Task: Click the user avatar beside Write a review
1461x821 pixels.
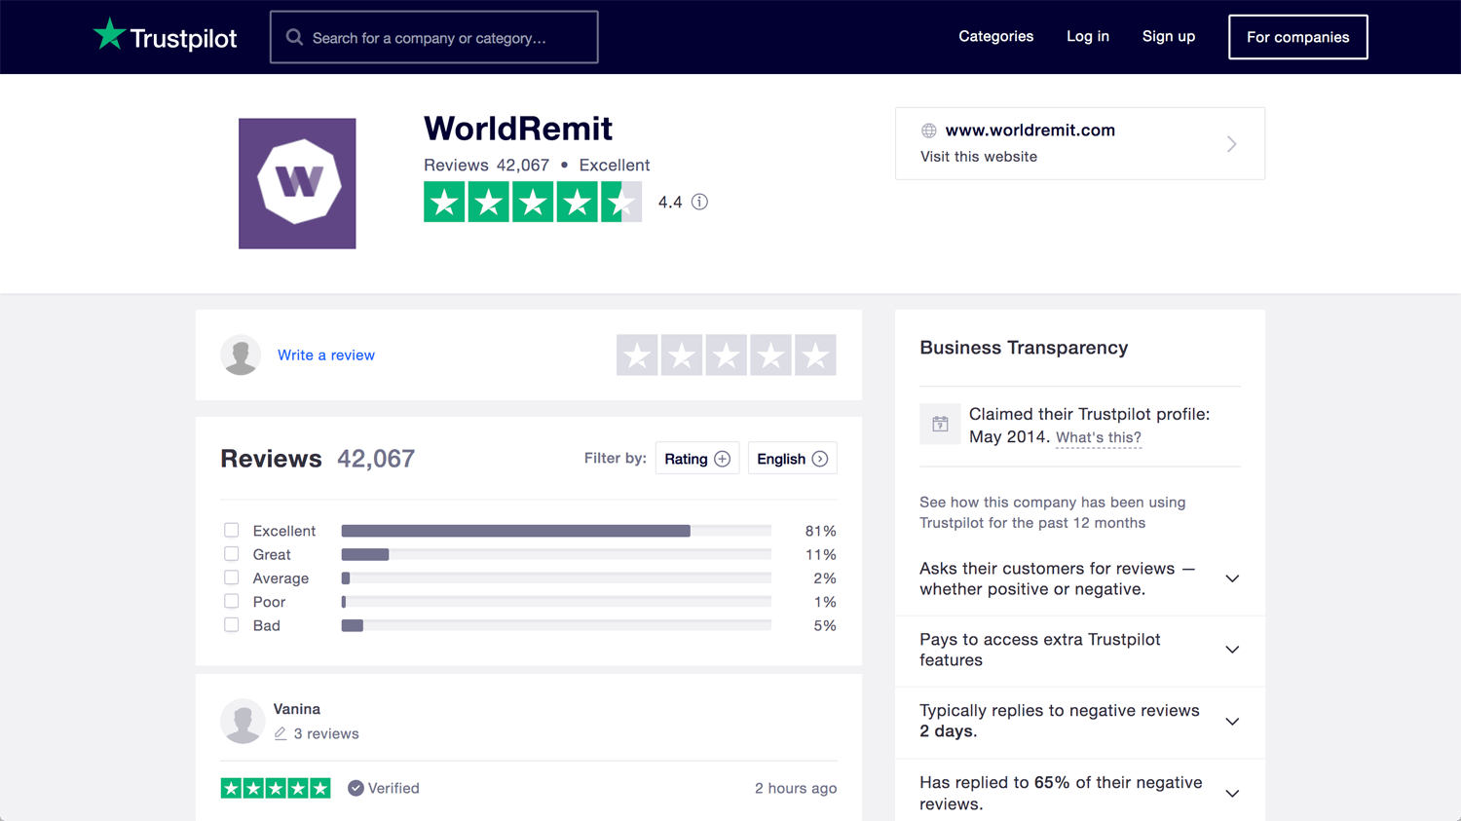Action: 241,355
